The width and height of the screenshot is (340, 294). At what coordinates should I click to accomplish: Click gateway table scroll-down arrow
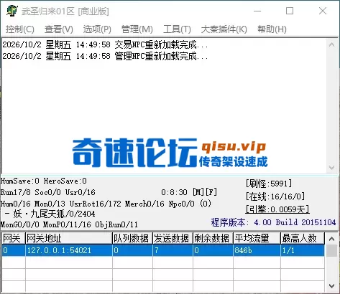[332, 286]
